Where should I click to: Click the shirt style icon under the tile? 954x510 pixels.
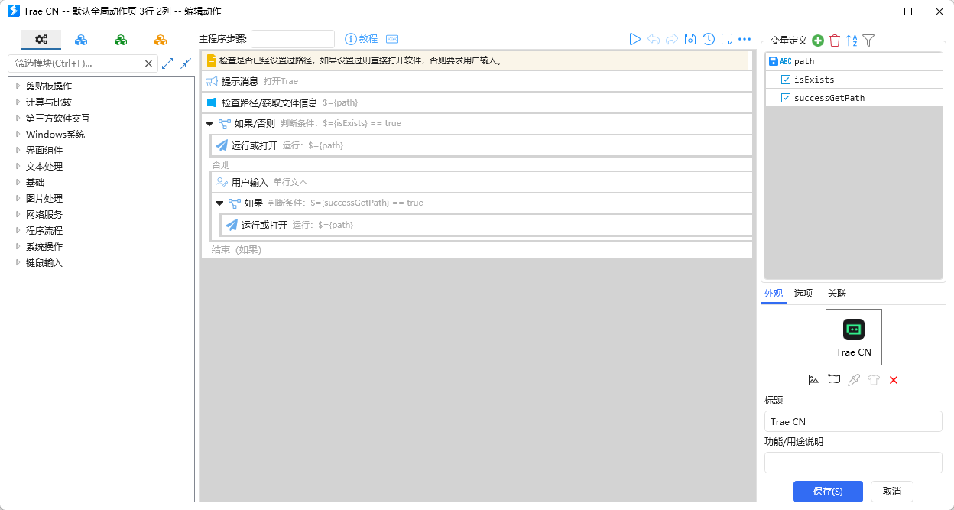tap(874, 379)
